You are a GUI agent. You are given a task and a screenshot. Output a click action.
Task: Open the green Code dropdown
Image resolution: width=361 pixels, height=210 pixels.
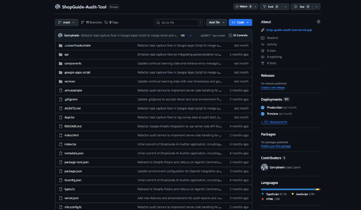(x=240, y=22)
